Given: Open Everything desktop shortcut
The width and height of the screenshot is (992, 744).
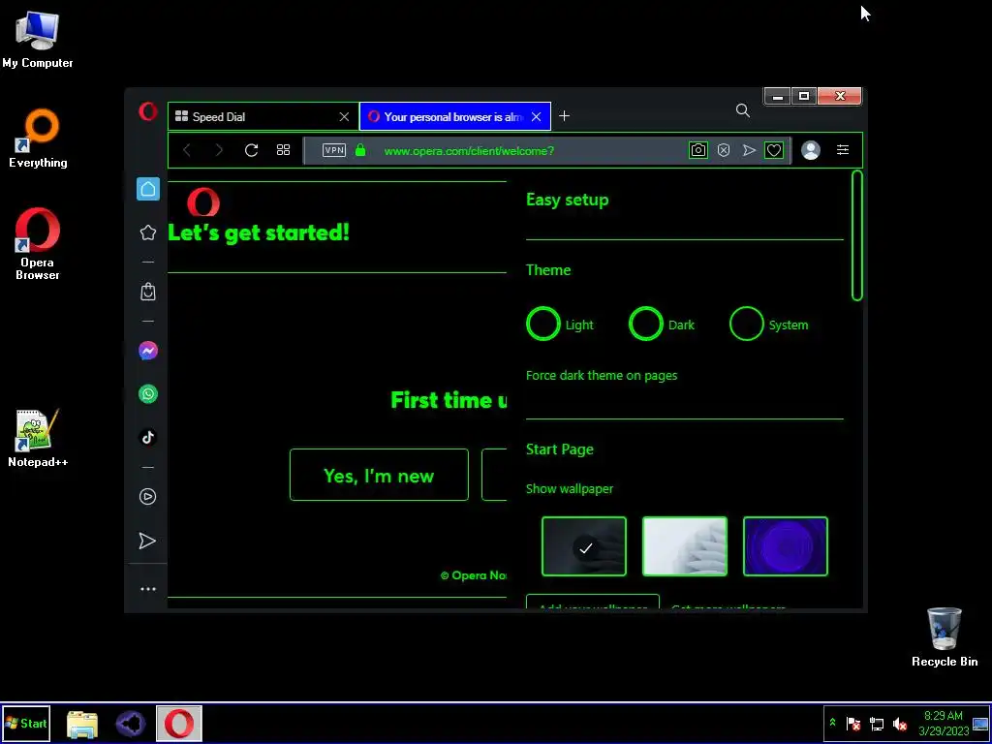Looking at the screenshot, I should 38,139.
